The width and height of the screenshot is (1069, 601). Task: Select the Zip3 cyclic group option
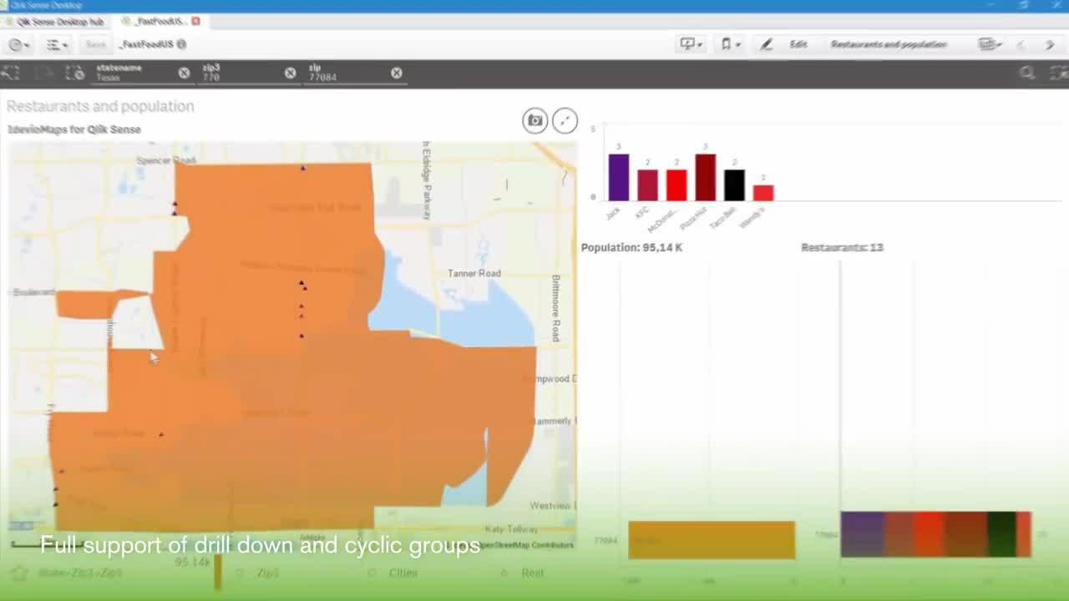click(x=267, y=573)
